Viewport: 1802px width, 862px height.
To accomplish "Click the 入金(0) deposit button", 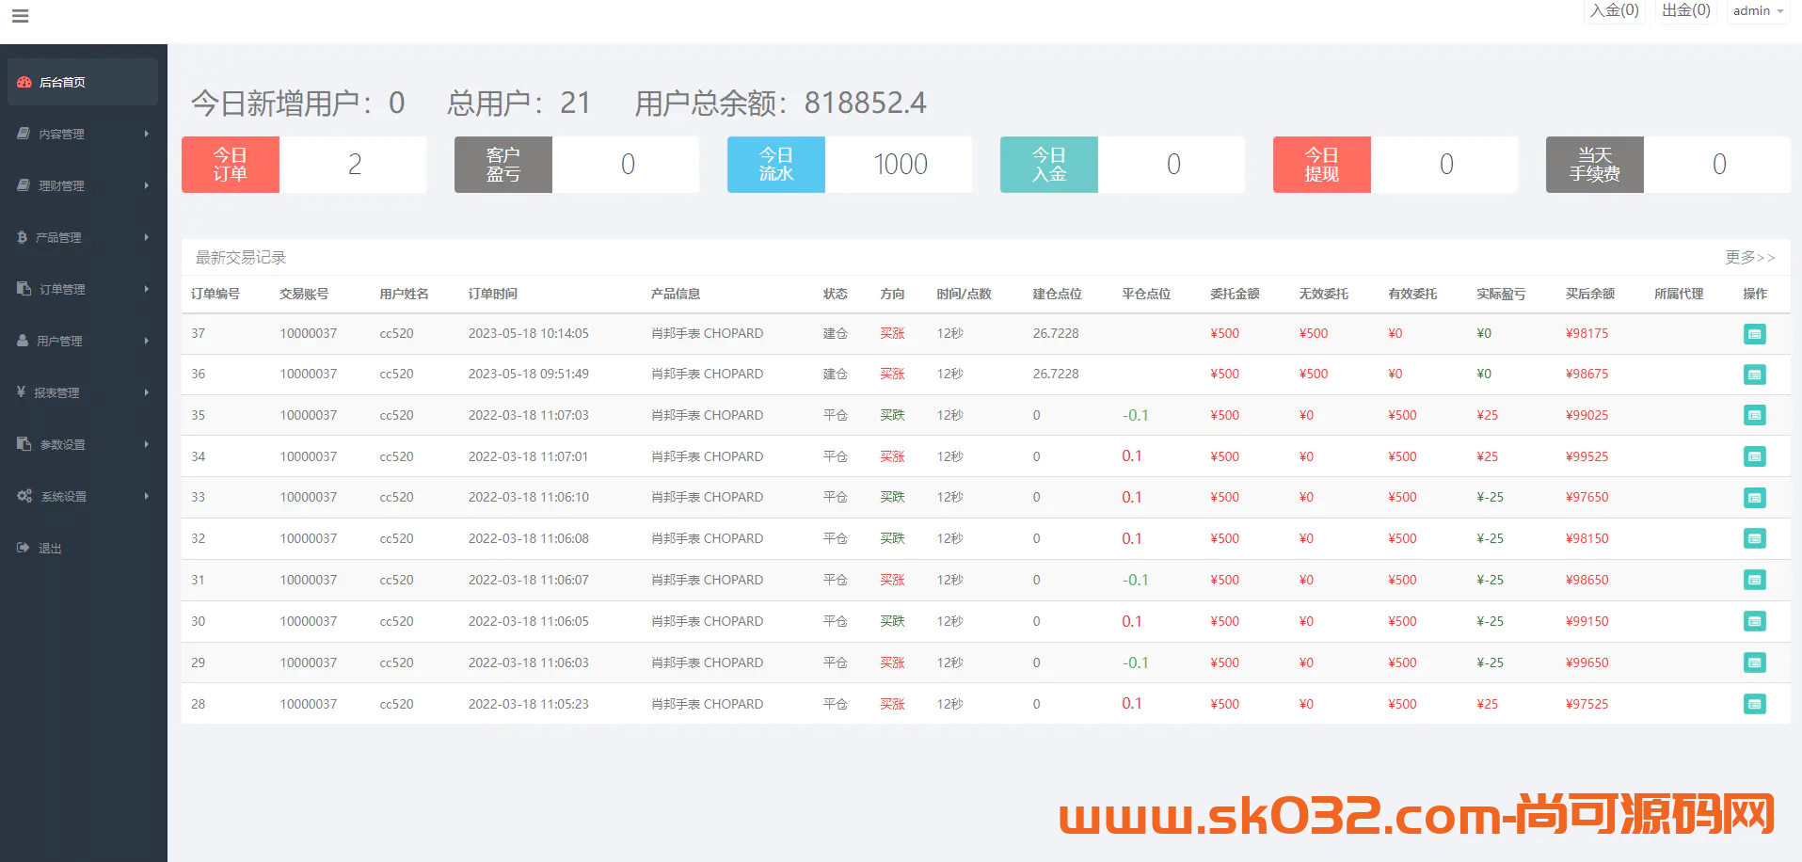I will tap(1615, 10).
